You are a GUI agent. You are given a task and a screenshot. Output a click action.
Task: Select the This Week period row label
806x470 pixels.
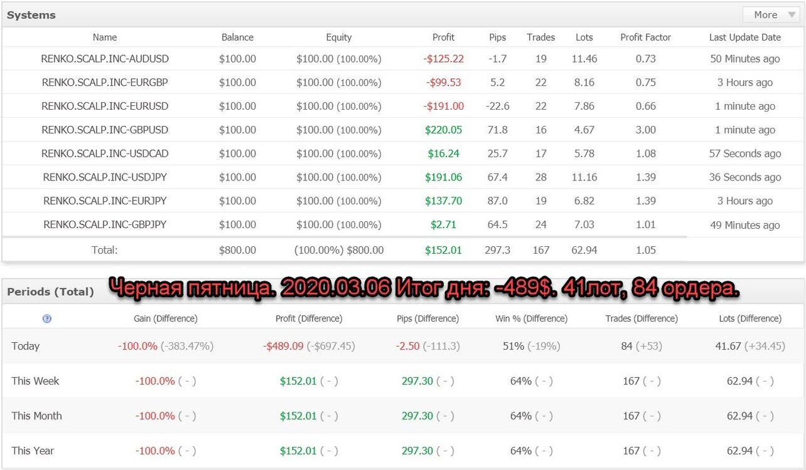35,381
